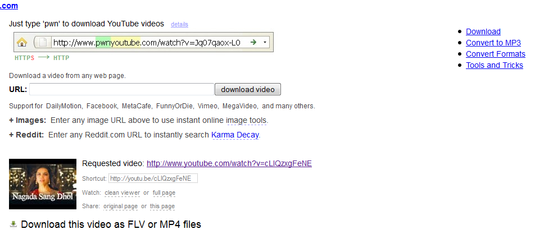The width and height of the screenshot is (535, 234).
Task: Click the '+ Reddit:' label text
Action: tap(26, 135)
